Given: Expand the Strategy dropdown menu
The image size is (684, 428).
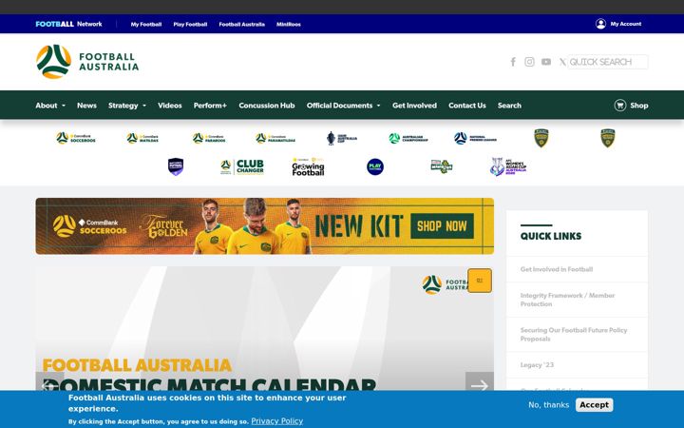Looking at the screenshot, I should click(127, 106).
